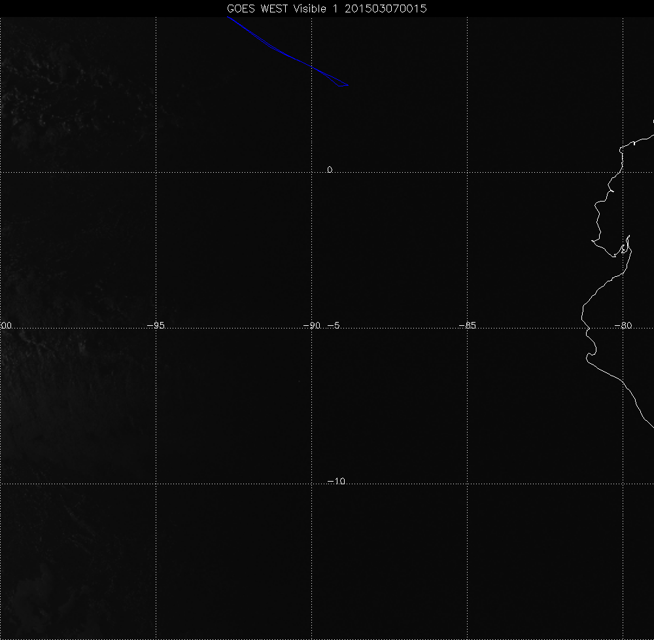Click the -5 latitude and -85 longitude intersection

click(467, 328)
